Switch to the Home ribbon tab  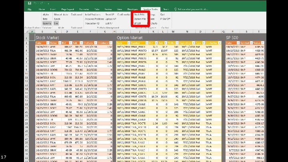click(x=42, y=9)
